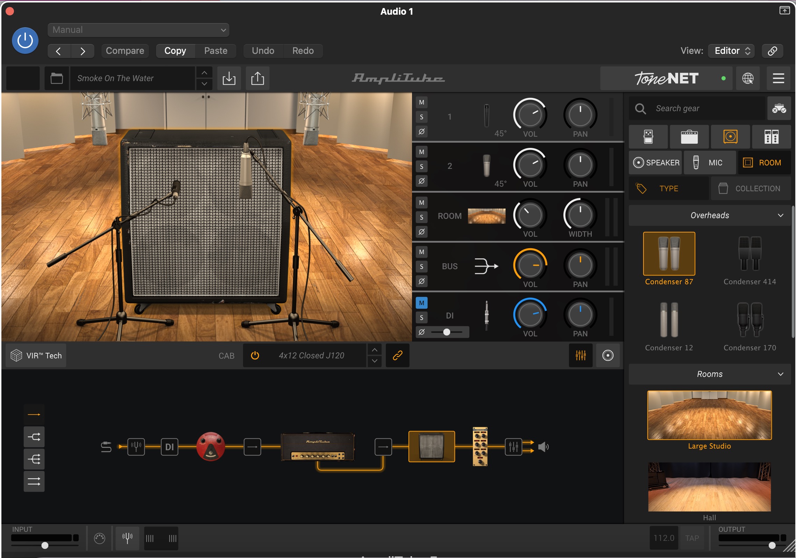This screenshot has height=558, width=796.
Task: Switch to the SPEAKER tab
Action: (655, 163)
